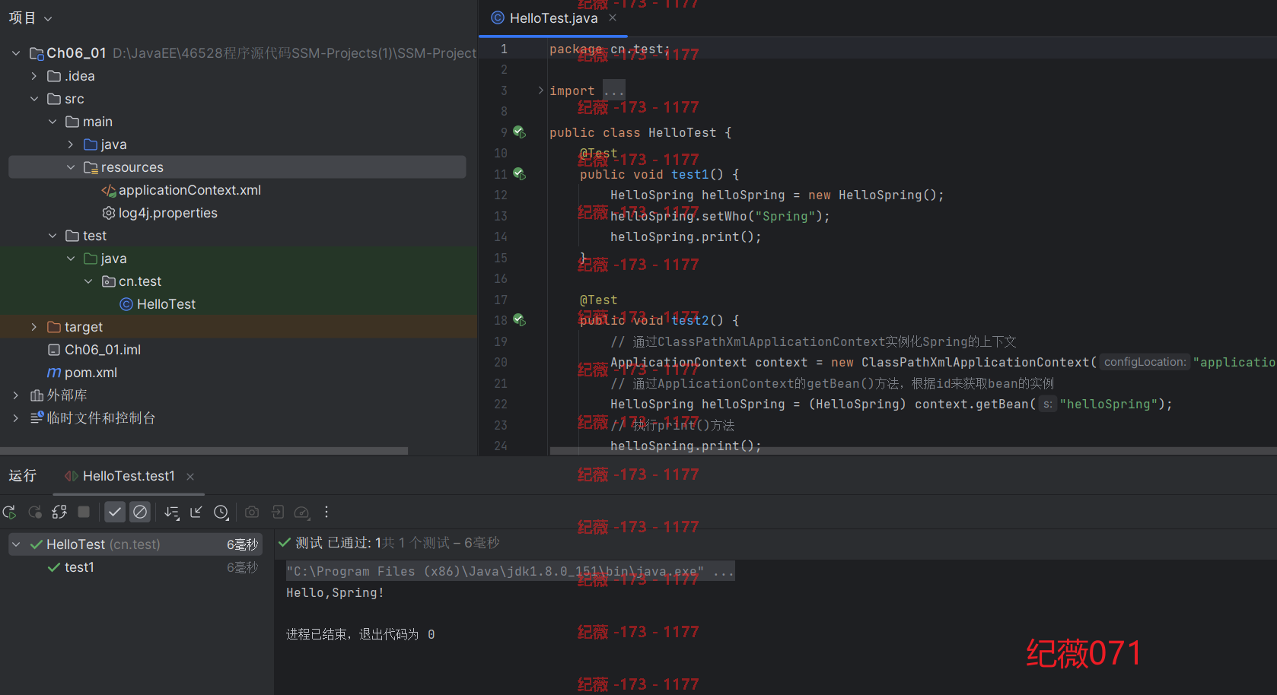Click run gutter icon beside class HelloTest
This screenshot has width=1277, height=695.
point(519,132)
